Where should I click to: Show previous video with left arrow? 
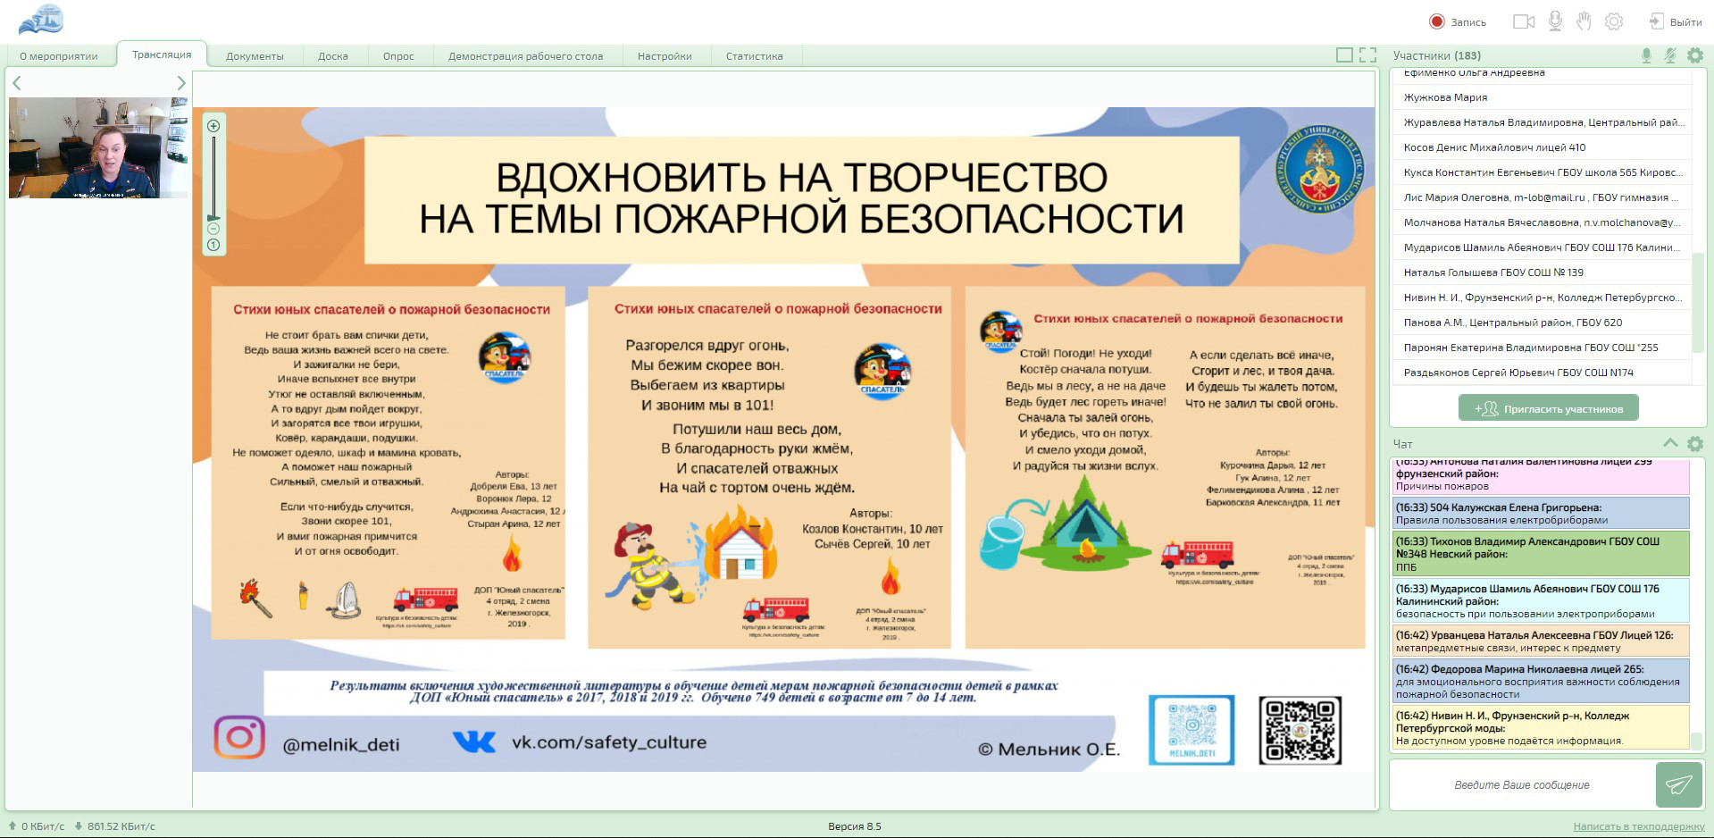[x=16, y=83]
